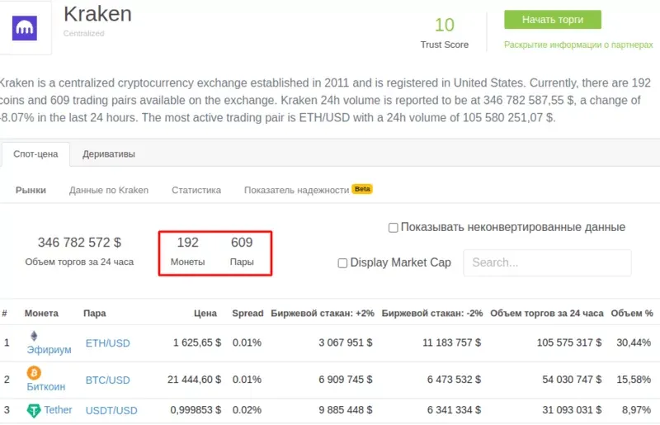Click the 6 909 745 $ depth cell
Screen dimensions: 660x425
(x=345, y=380)
